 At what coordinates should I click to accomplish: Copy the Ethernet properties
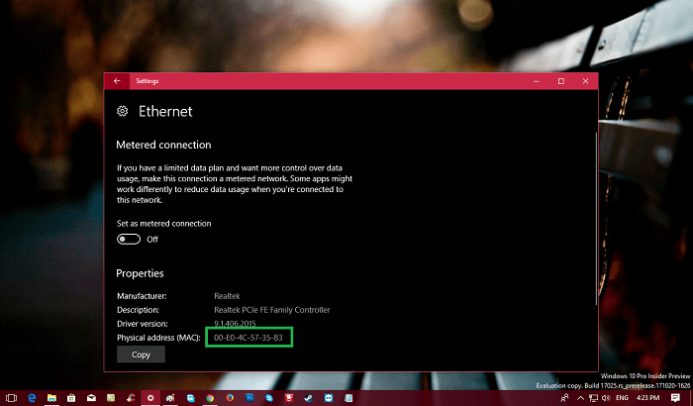click(x=141, y=355)
